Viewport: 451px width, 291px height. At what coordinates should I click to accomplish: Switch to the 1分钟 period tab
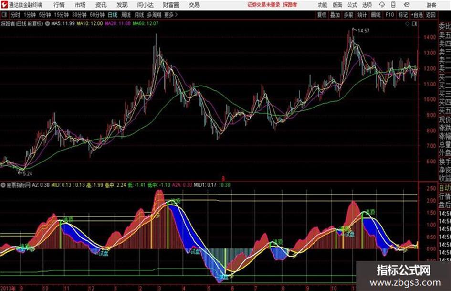click(x=30, y=15)
